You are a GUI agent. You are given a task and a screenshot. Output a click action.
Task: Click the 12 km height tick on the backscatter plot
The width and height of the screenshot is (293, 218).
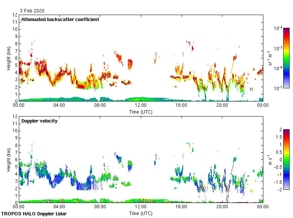pos(15,15)
